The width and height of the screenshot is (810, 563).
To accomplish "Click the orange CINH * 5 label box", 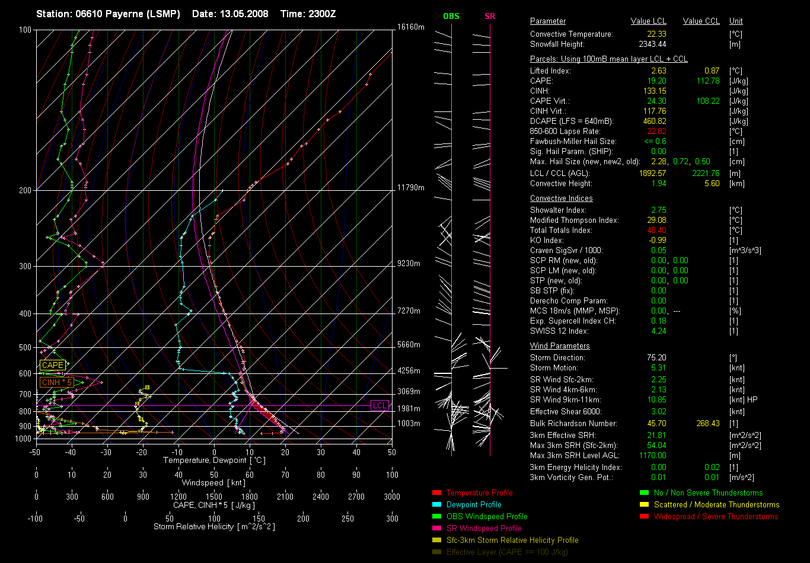I will [56, 382].
